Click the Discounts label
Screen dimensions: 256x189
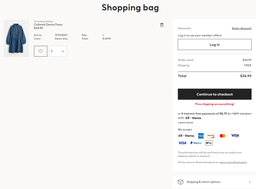[x=184, y=28]
